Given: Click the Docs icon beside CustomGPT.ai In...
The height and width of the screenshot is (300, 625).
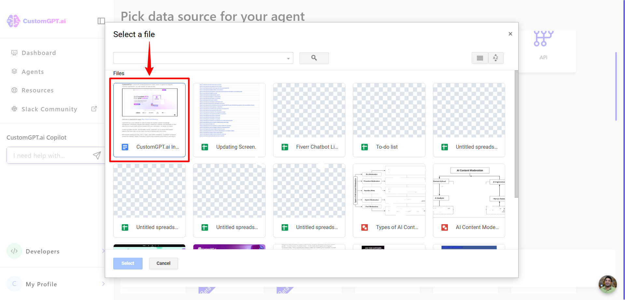Looking at the screenshot, I should 125,147.
